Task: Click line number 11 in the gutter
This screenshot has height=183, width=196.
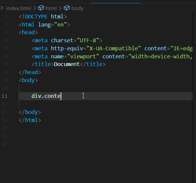Action: coord(4,96)
